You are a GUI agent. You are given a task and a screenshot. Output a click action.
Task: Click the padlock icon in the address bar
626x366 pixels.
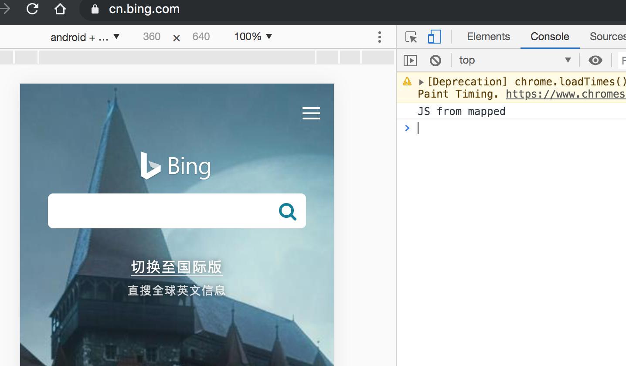[94, 9]
